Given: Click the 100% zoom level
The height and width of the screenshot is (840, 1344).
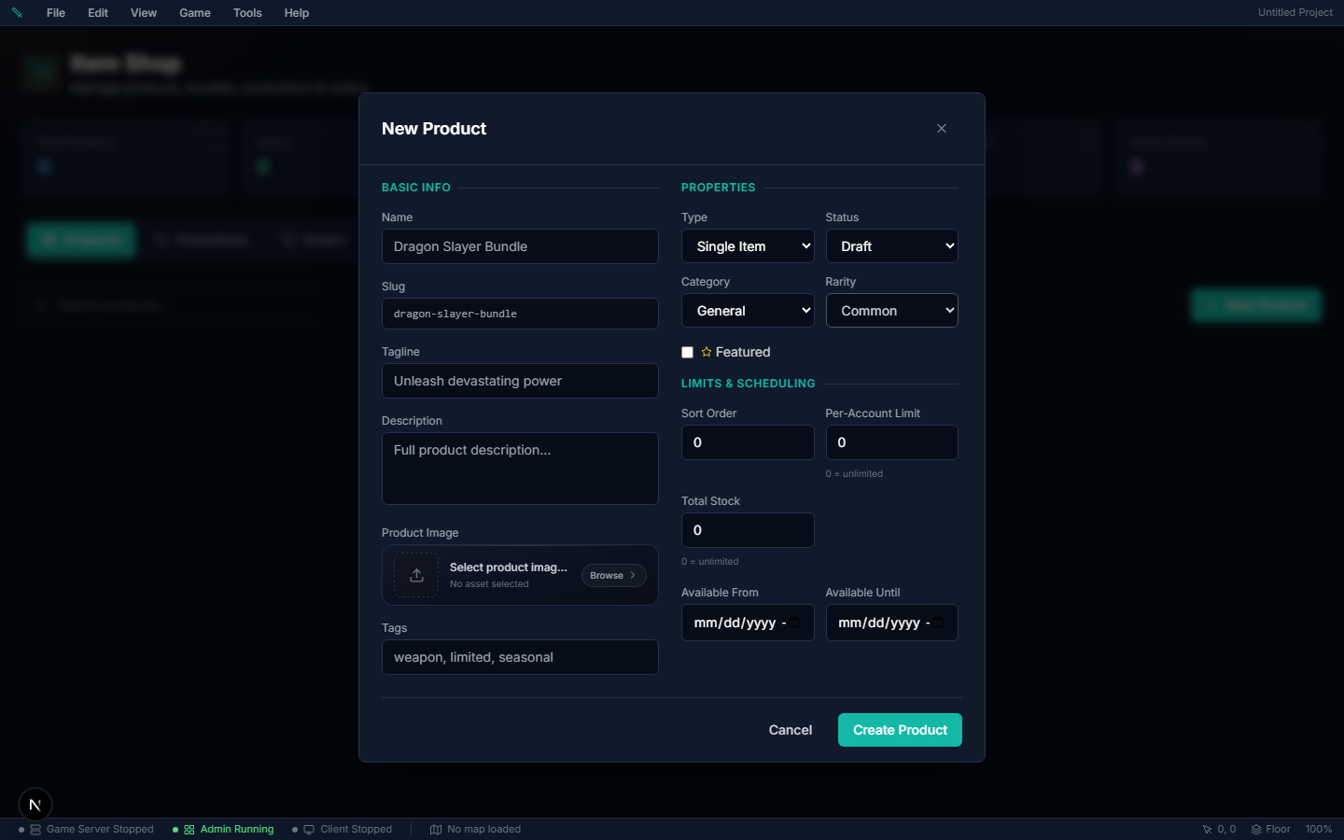Looking at the screenshot, I should [x=1319, y=830].
